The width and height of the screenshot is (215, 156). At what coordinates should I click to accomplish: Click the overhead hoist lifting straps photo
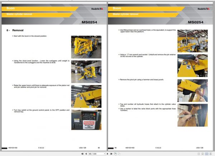coord(192,41)
